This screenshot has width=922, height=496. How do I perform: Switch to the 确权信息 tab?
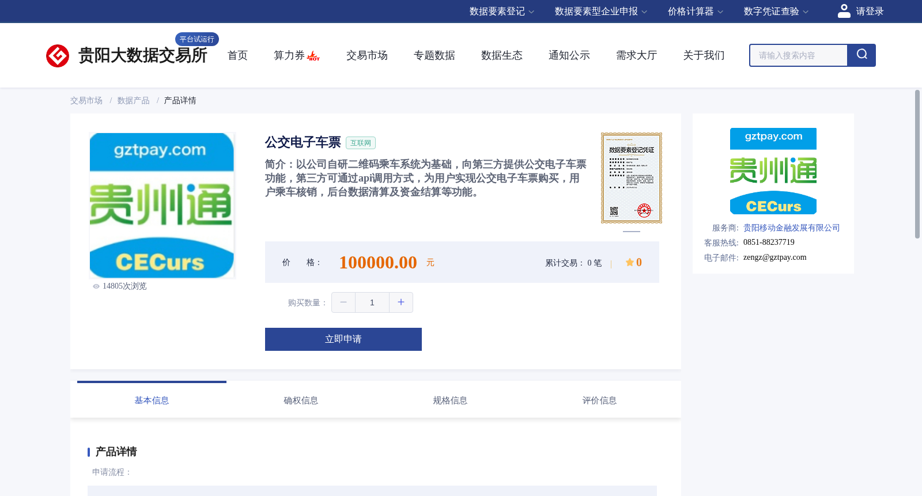click(x=301, y=400)
